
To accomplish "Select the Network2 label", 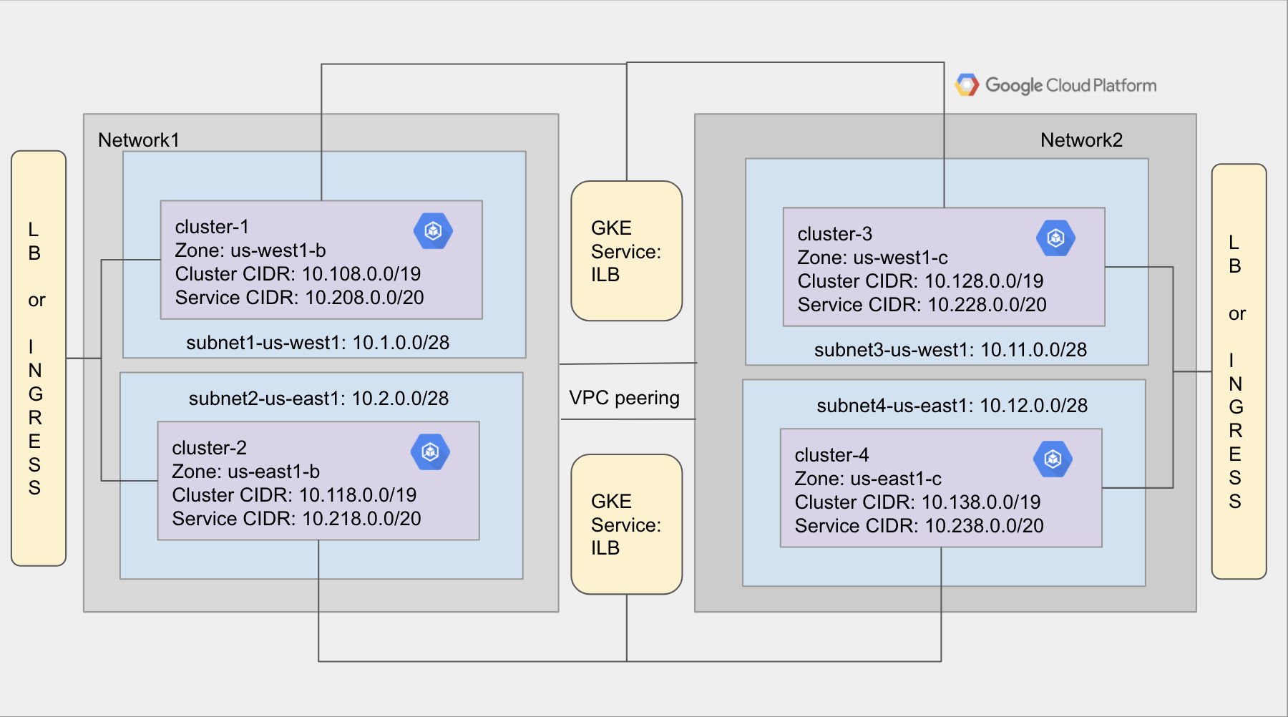I will (1081, 140).
